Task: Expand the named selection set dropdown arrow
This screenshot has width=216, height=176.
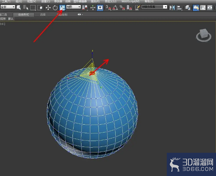Action: point(165,7)
